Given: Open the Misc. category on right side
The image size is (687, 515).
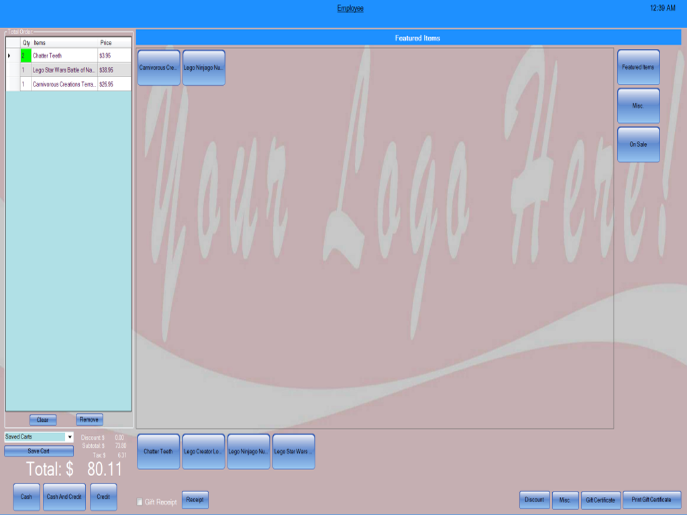Looking at the screenshot, I should point(639,105).
